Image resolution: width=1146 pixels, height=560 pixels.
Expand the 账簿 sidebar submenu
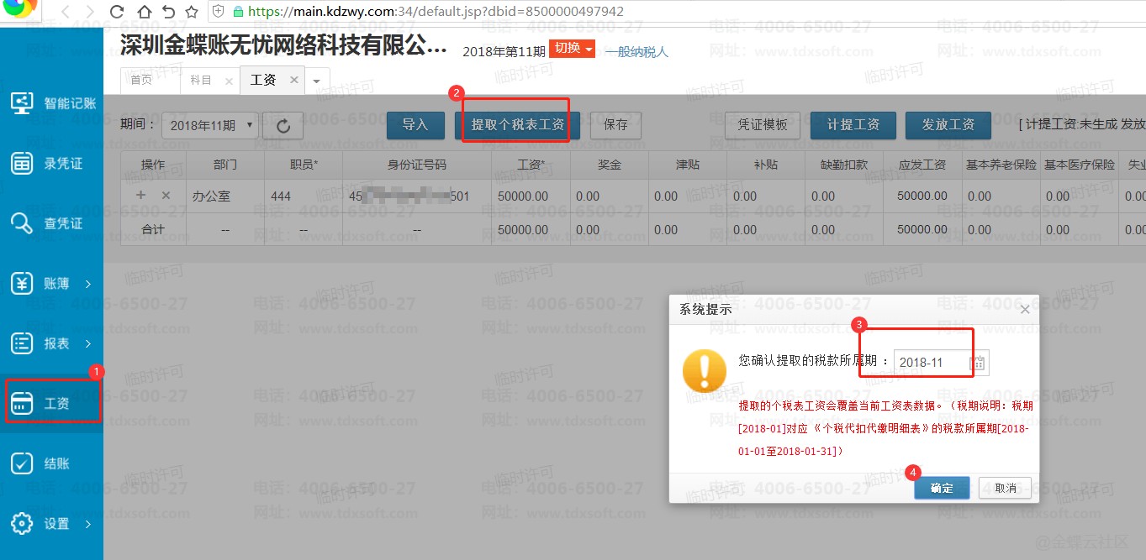tap(87, 284)
